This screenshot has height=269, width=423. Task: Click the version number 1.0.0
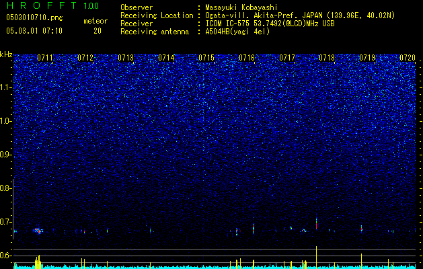[x=91, y=5]
